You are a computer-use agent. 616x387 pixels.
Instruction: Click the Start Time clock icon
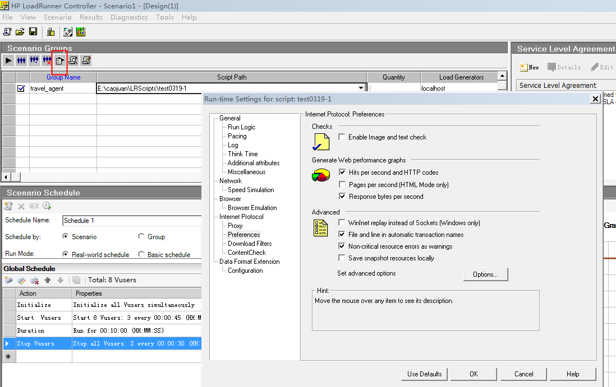pyautogui.click(x=47, y=206)
